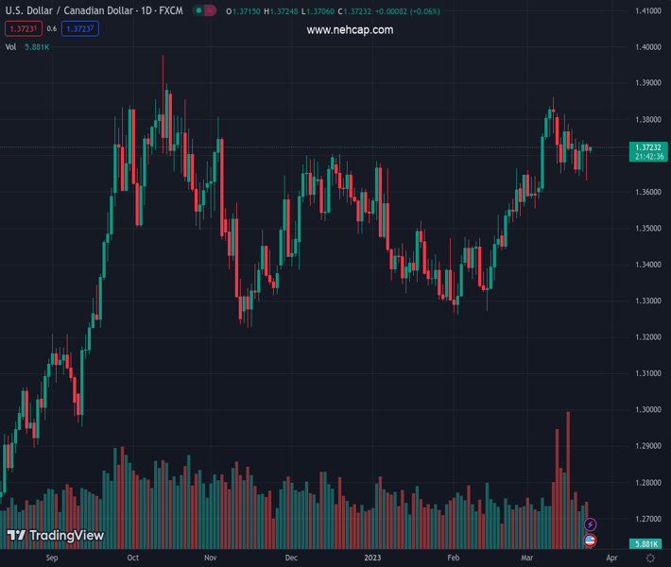Image resolution: width=671 pixels, height=567 pixels.
Task: Click the 2023 label on time axis
Action: tap(373, 558)
